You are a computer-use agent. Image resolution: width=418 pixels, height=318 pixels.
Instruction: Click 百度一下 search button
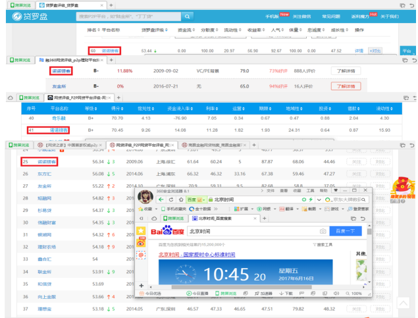[x=346, y=231]
